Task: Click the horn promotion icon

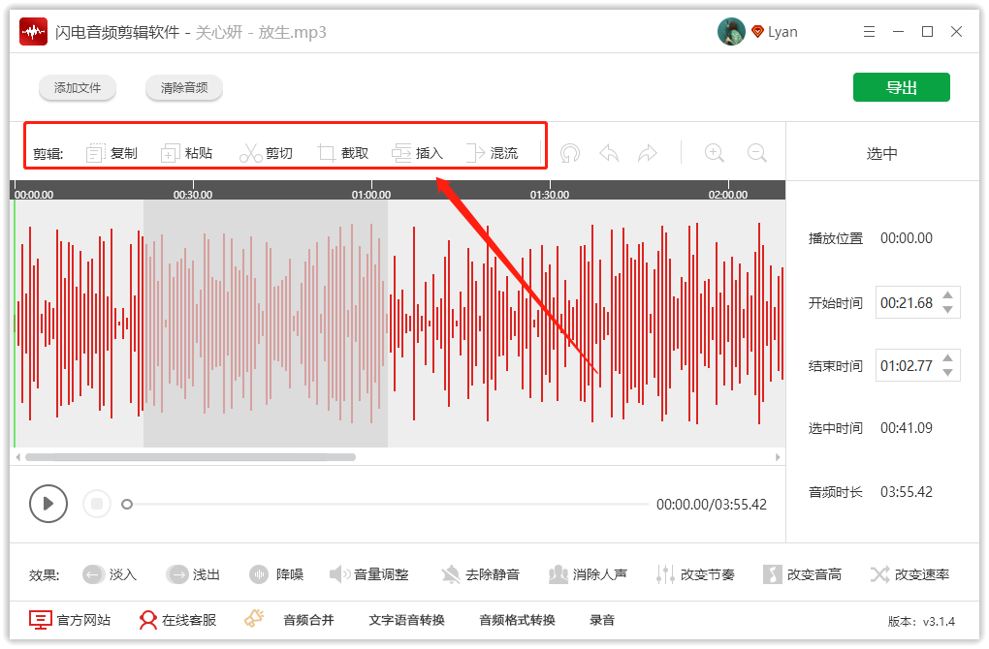Action: (254, 619)
